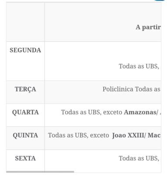
Task: Click 'Todas as UBS,' in the SEGUNDA row
Action: pos(139,66)
